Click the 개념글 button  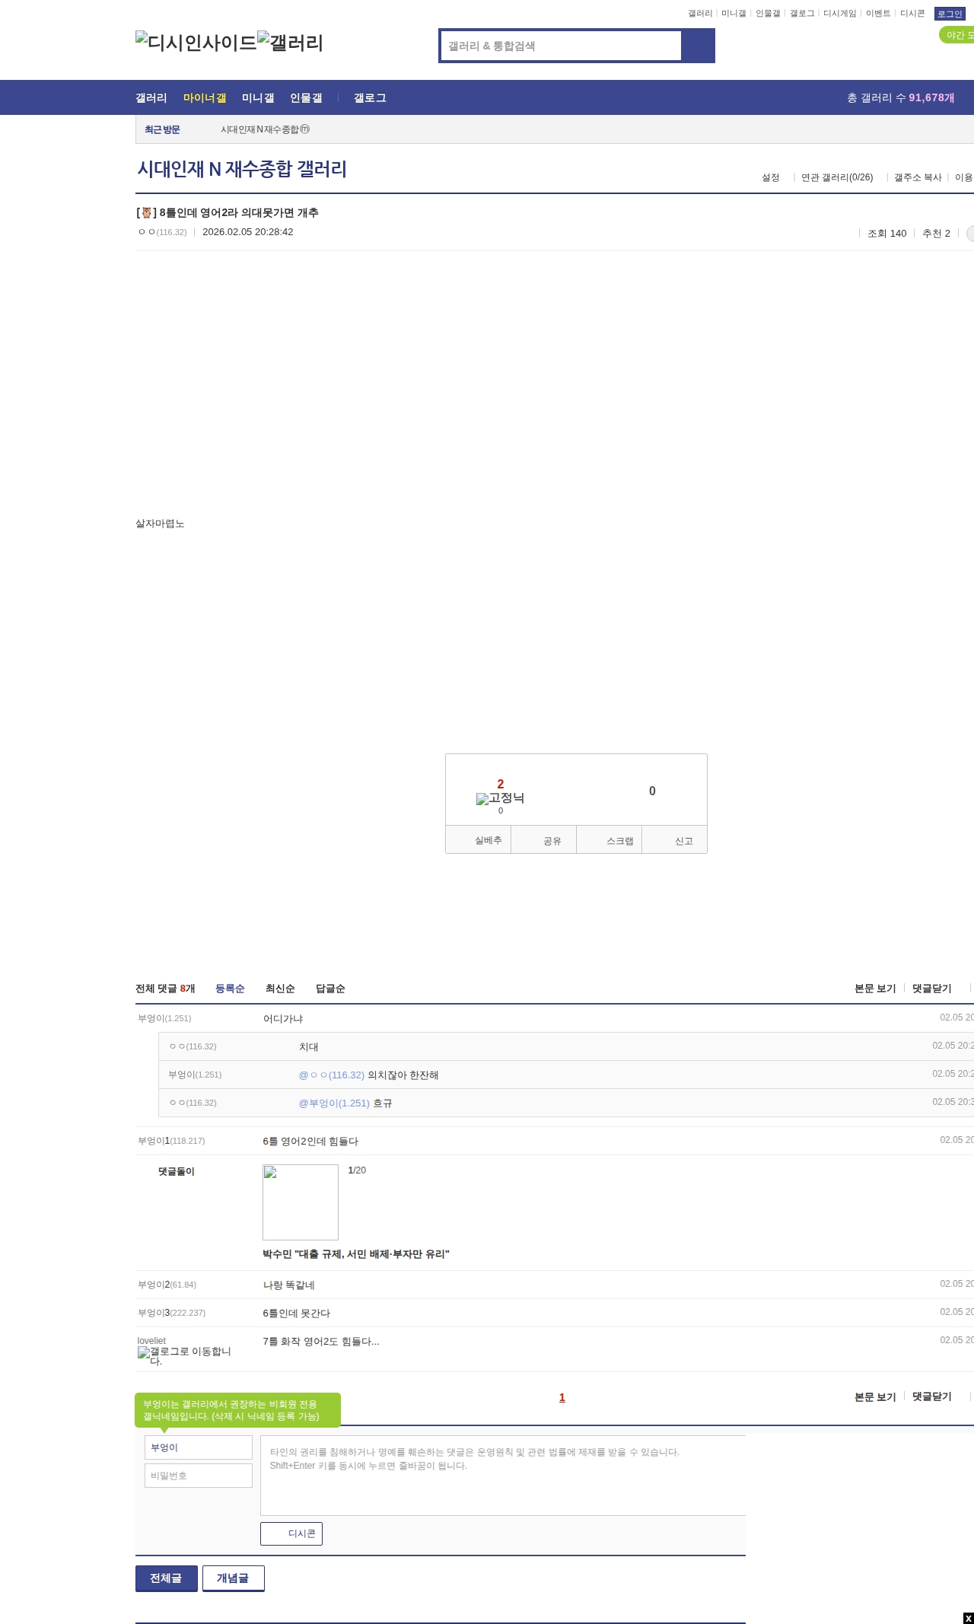233,1578
